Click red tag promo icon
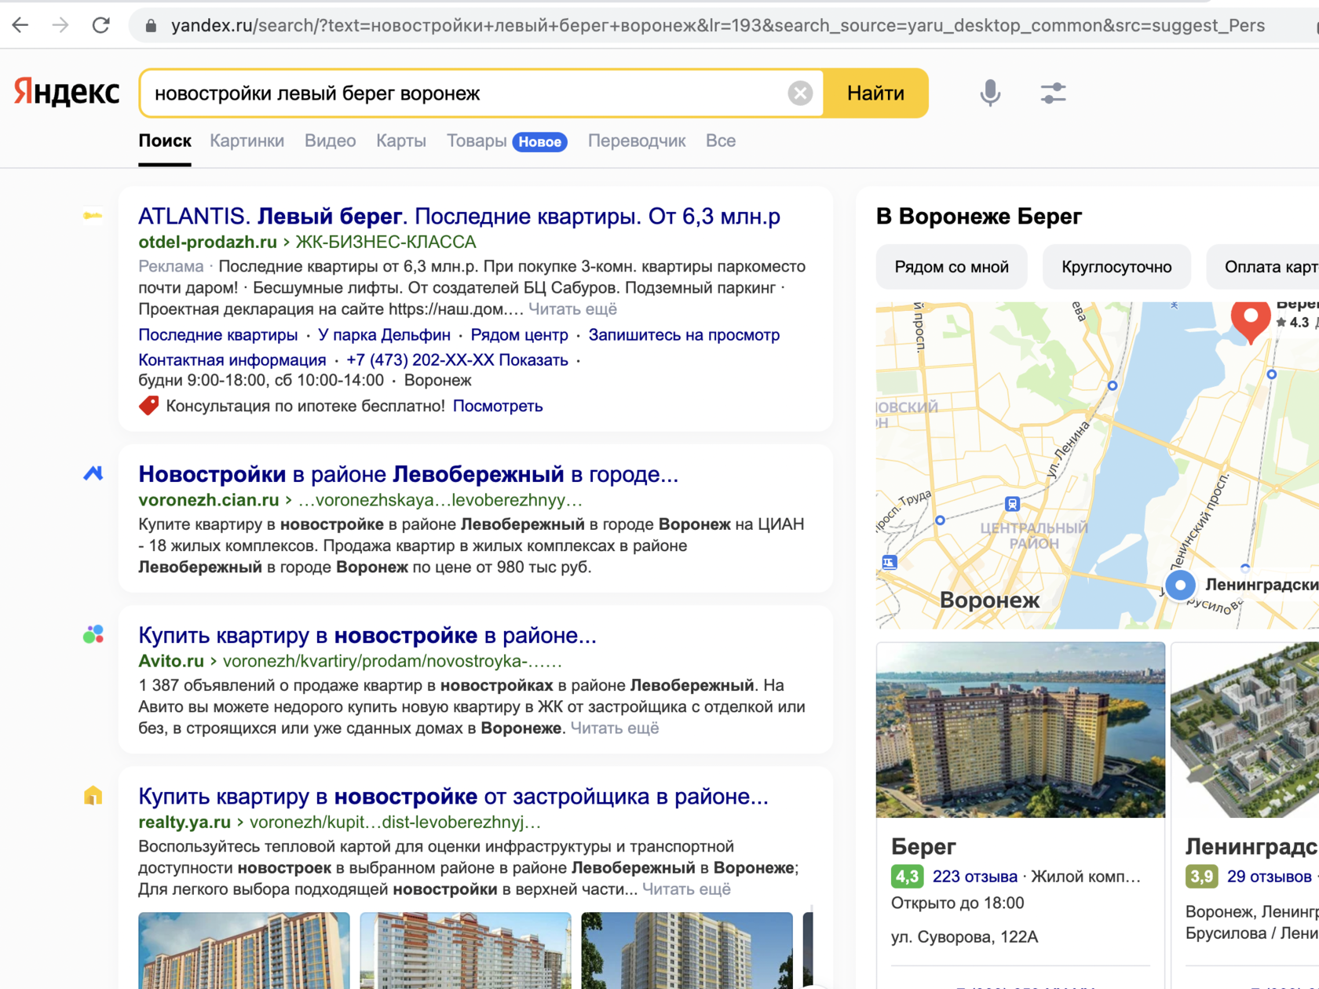Viewport: 1319px width, 989px height. coord(148,406)
